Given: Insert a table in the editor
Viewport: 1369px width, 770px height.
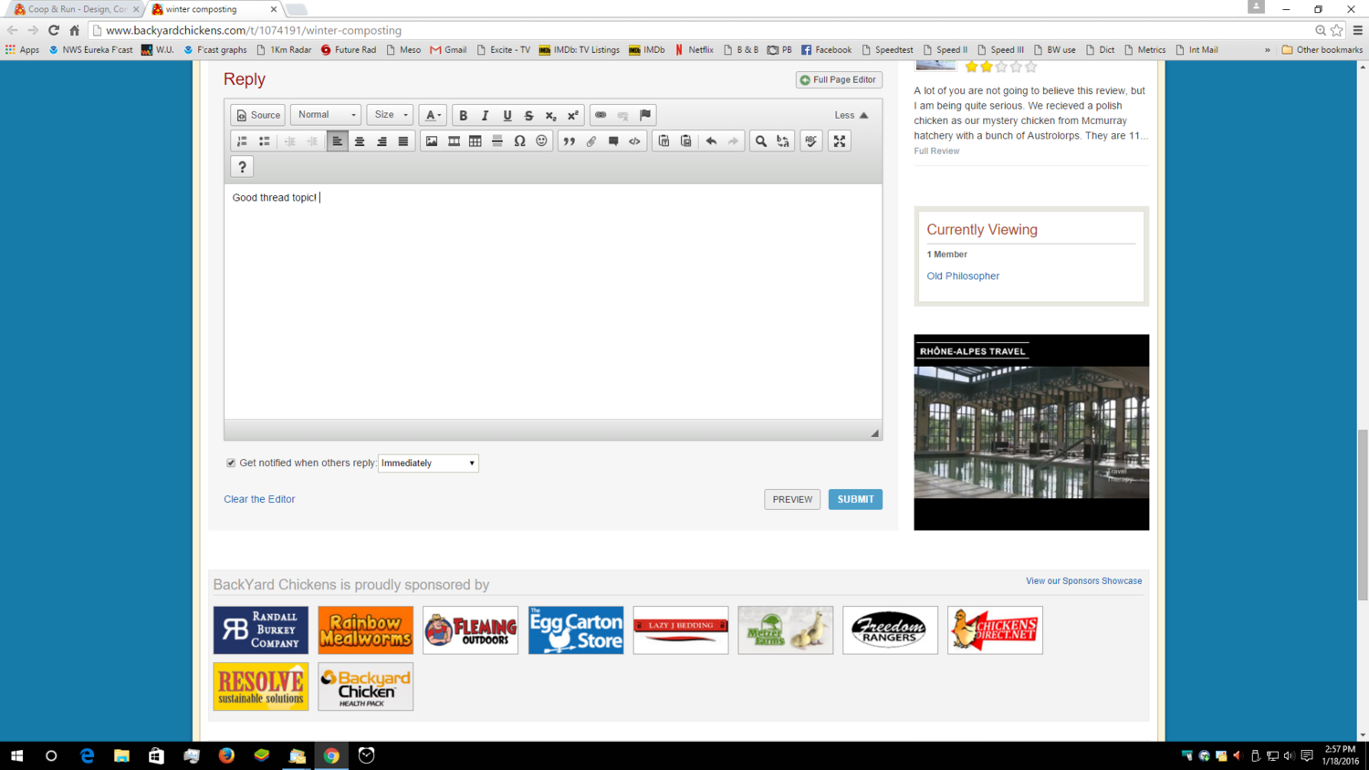Looking at the screenshot, I should (475, 141).
